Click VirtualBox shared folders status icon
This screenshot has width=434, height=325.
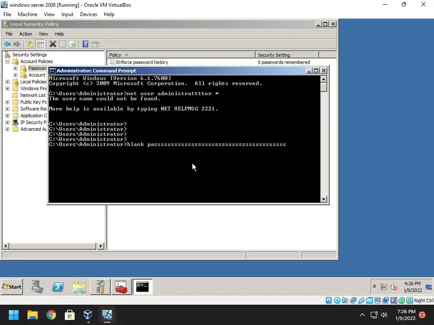[x=369, y=300]
